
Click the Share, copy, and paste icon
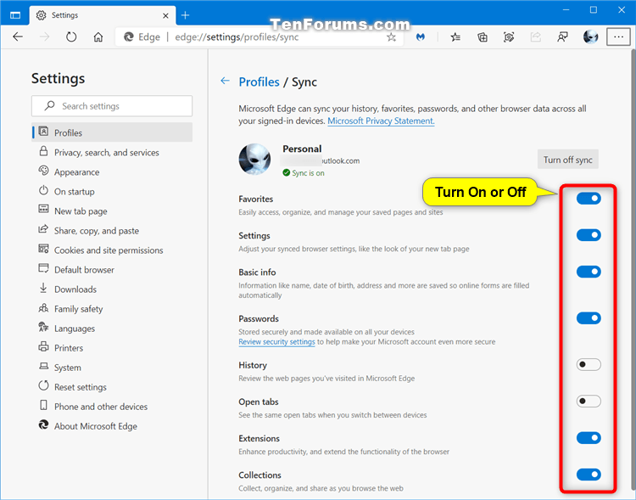click(43, 229)
